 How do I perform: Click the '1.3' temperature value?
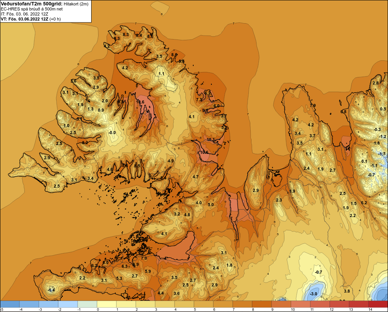90,109
